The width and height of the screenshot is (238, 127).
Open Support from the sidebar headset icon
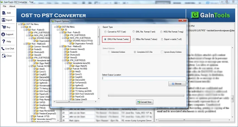click(3, 34)
